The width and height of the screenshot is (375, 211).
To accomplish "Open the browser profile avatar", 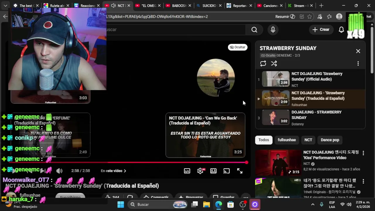I will [x=339, y=17].
